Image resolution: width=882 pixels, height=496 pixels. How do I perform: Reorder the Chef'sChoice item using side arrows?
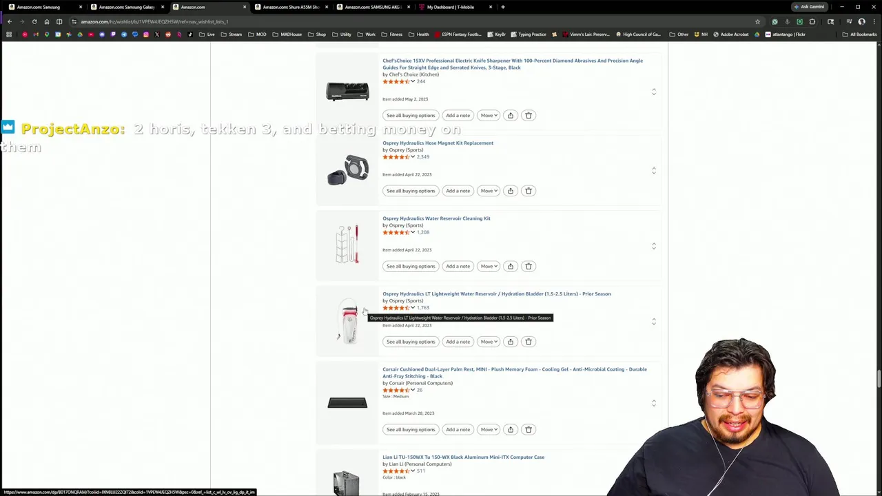[x=654, y=92]
